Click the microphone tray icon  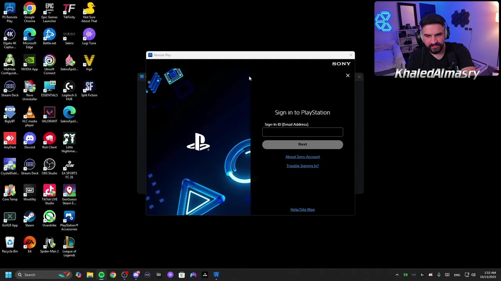439,275
